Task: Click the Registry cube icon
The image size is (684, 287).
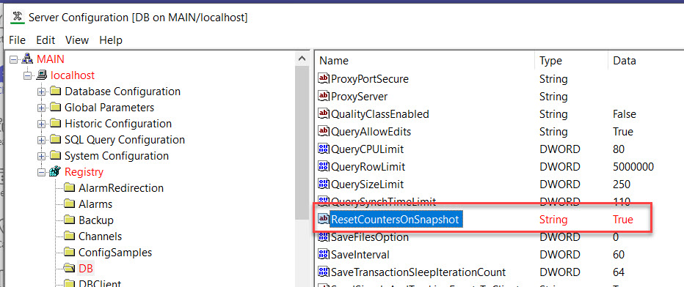Action: (55, 172)
